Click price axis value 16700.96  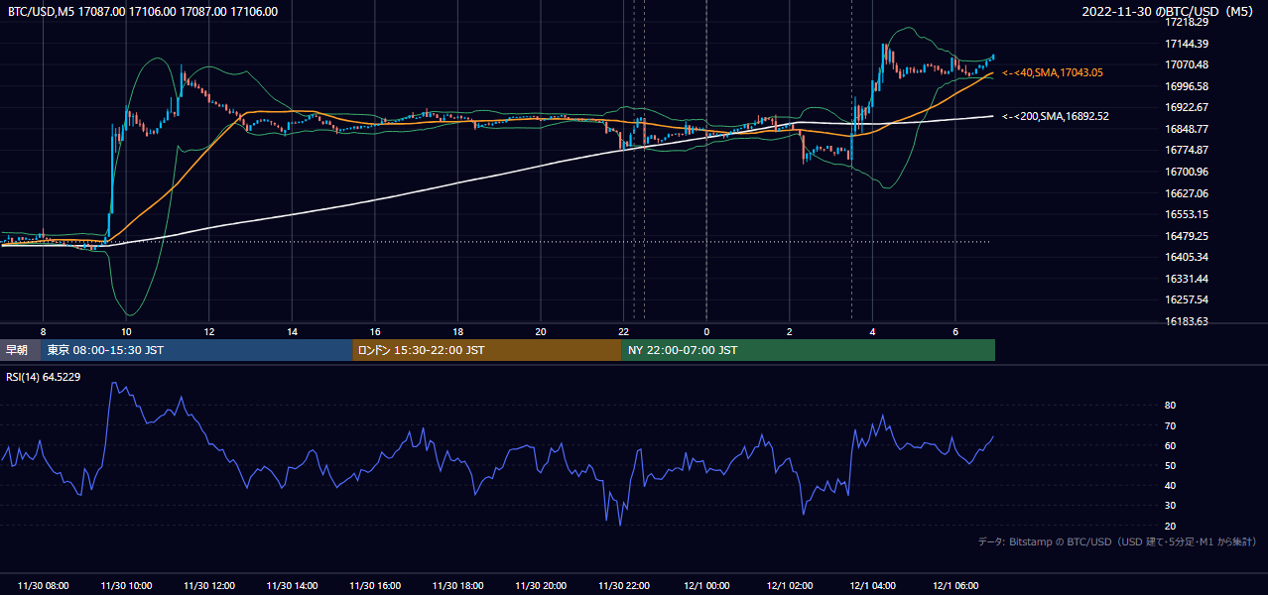(x=1186, y=172)
